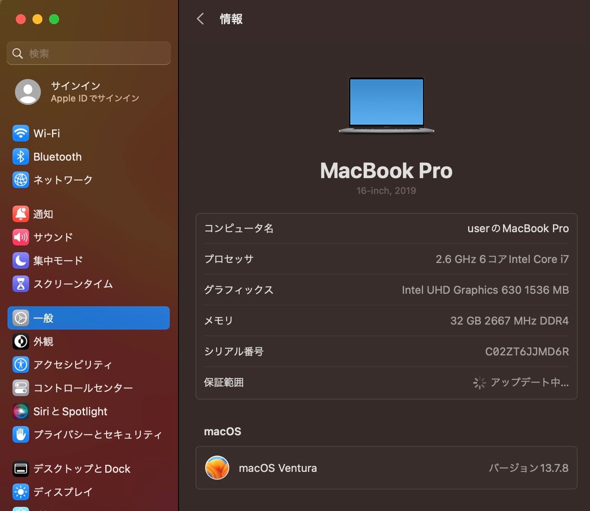Click the 一般 gear icon
This screenshot has width=590, height=511.
[21, 318]
